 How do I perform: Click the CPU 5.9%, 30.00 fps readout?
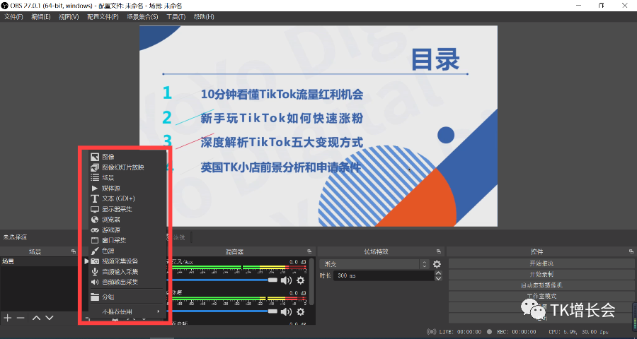click(x=578, y=332)
